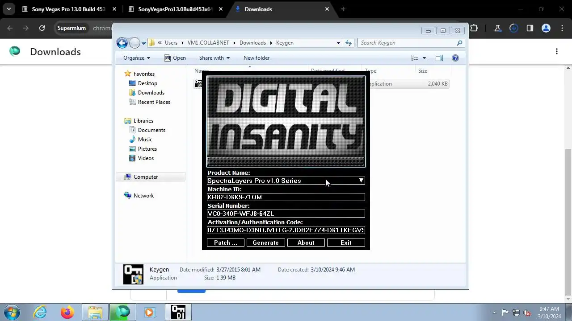
Task: Click the Downloads breadcrumb segment
Action: coord(252,43)
